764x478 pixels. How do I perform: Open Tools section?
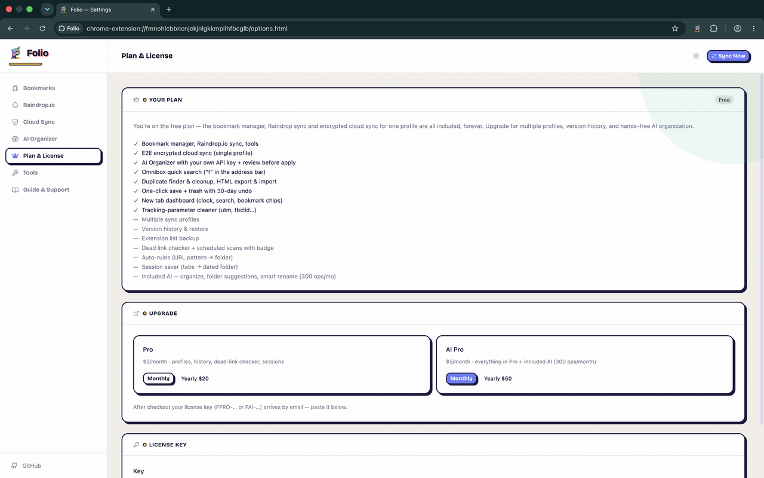pos(54,173)
